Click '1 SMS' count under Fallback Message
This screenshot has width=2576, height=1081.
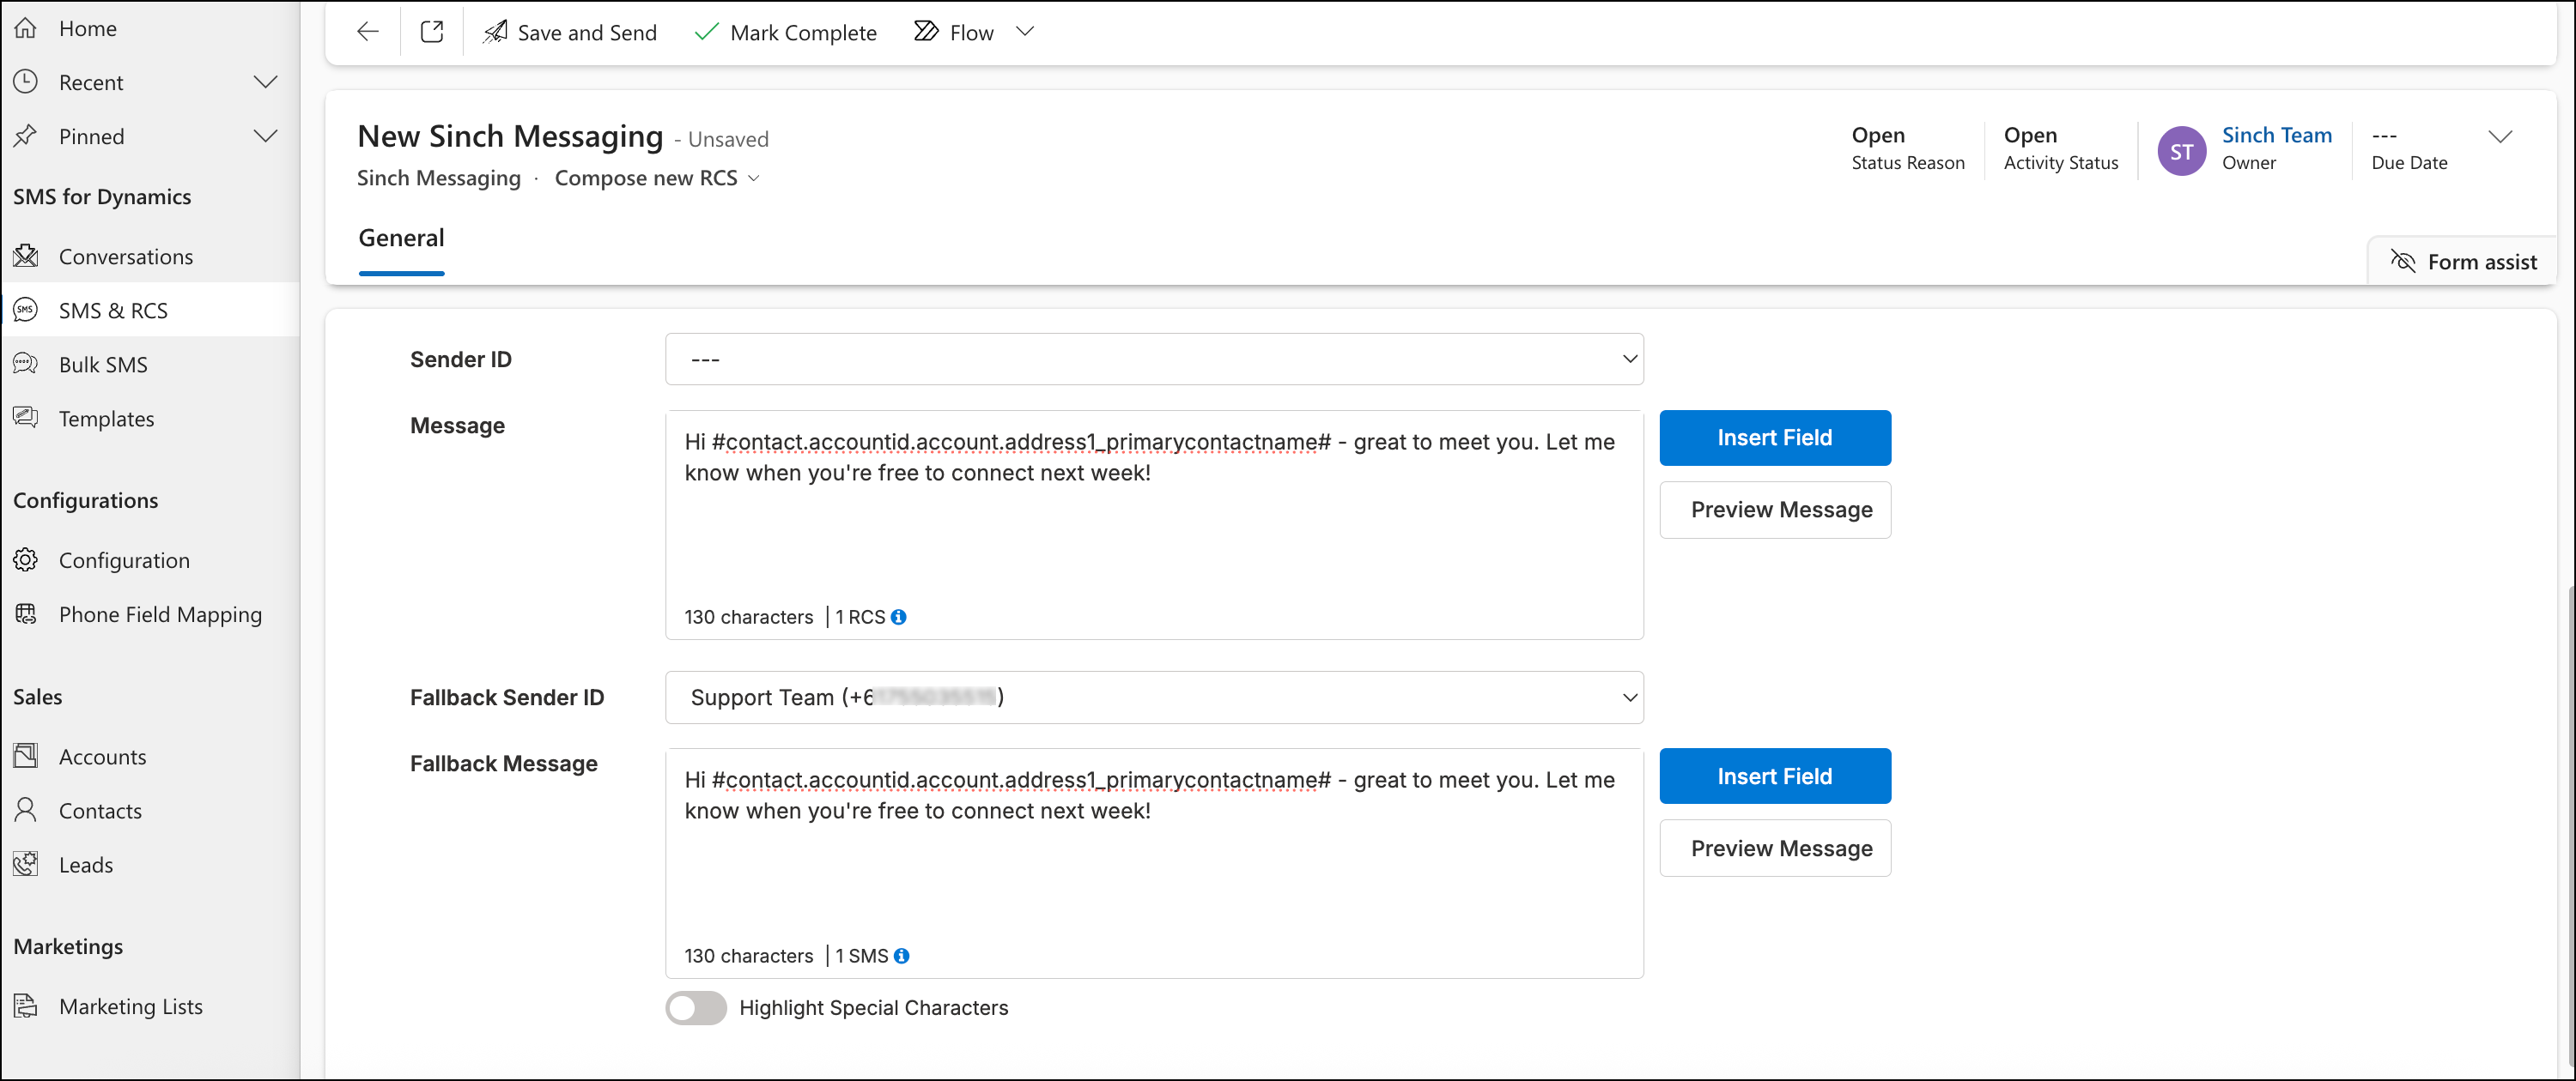[x=861, y=956]
